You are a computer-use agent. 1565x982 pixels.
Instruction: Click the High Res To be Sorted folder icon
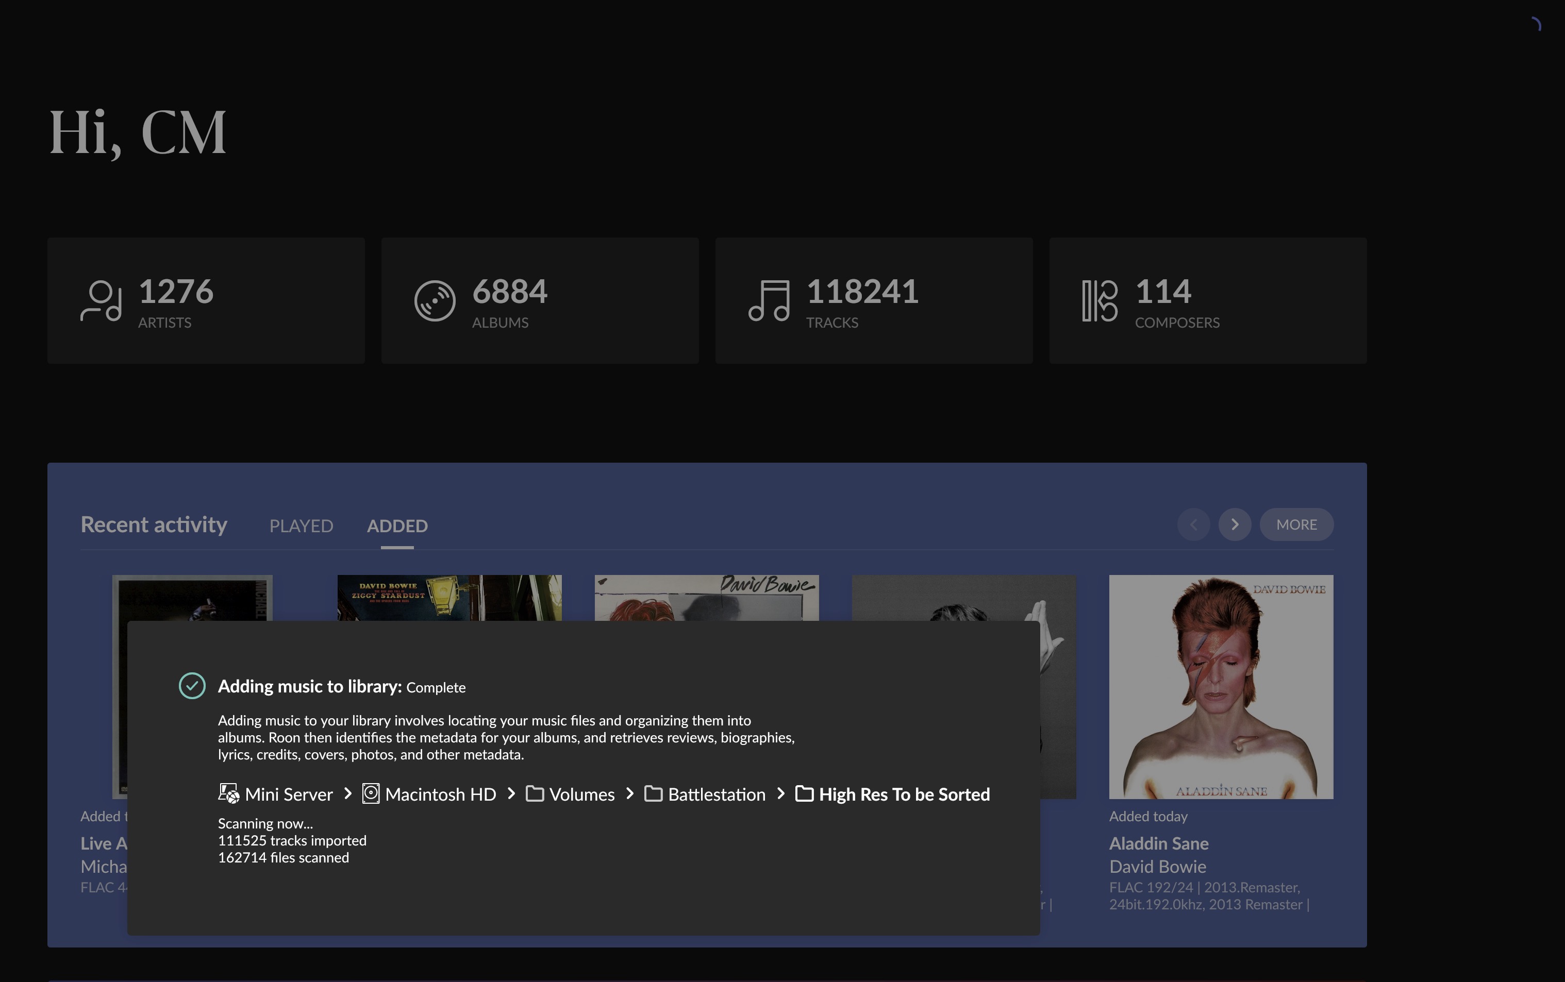[804, 793]
